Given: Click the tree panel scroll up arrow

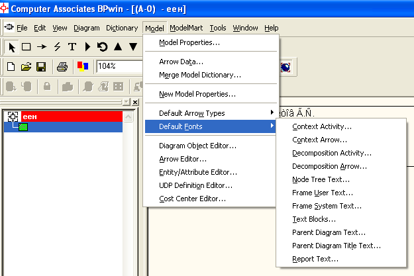Looking at the screenshot, I should click(x=128, y=116).
